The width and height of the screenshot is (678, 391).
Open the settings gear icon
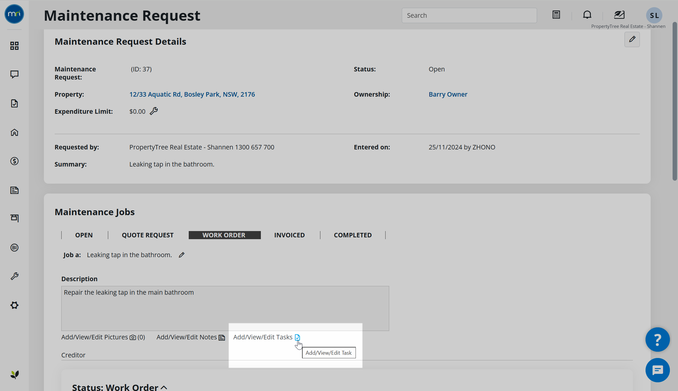[x=14, y=305]
